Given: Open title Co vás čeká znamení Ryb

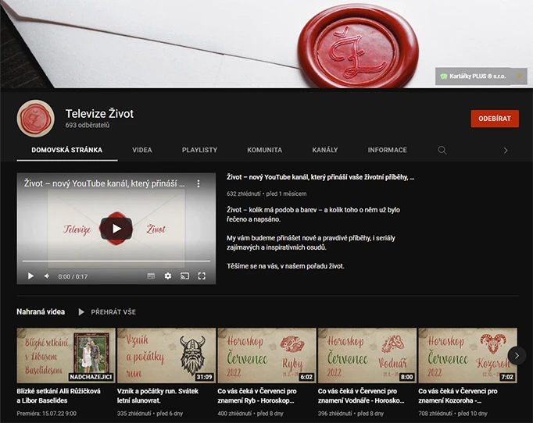Looking at the screenshot, I should point(257,396).
